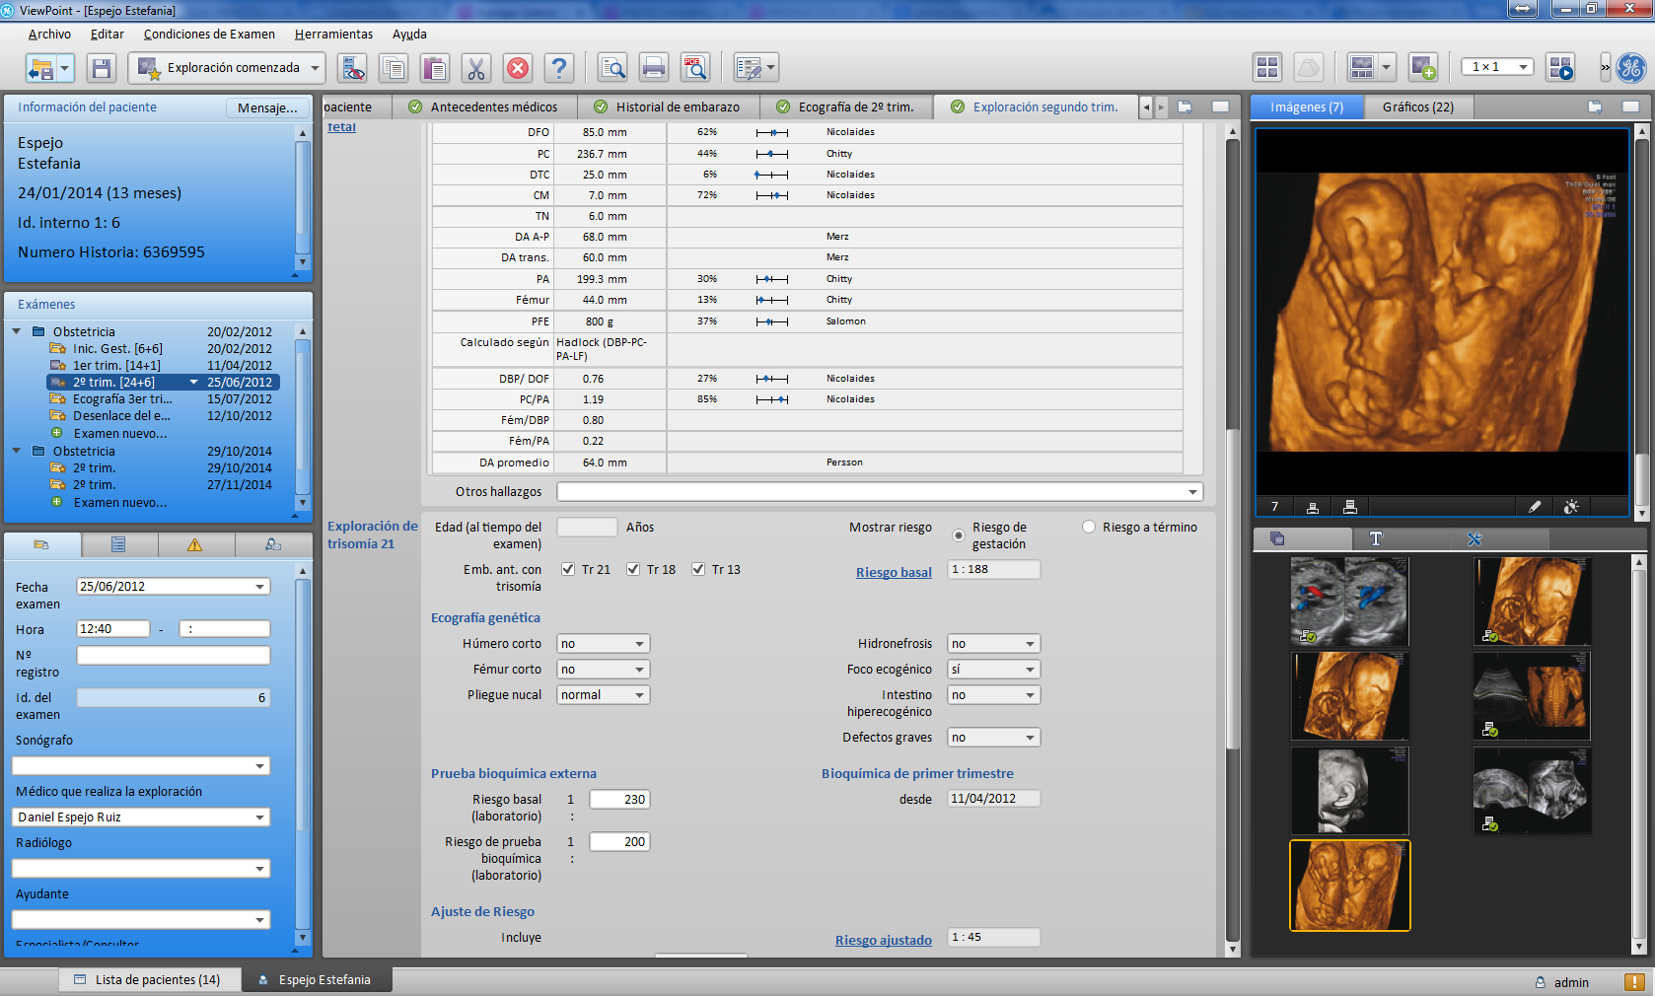The image size is (1655, 996).
Task: Open the Pliegue nucal dropdown
Action: (x=603, y=695)
